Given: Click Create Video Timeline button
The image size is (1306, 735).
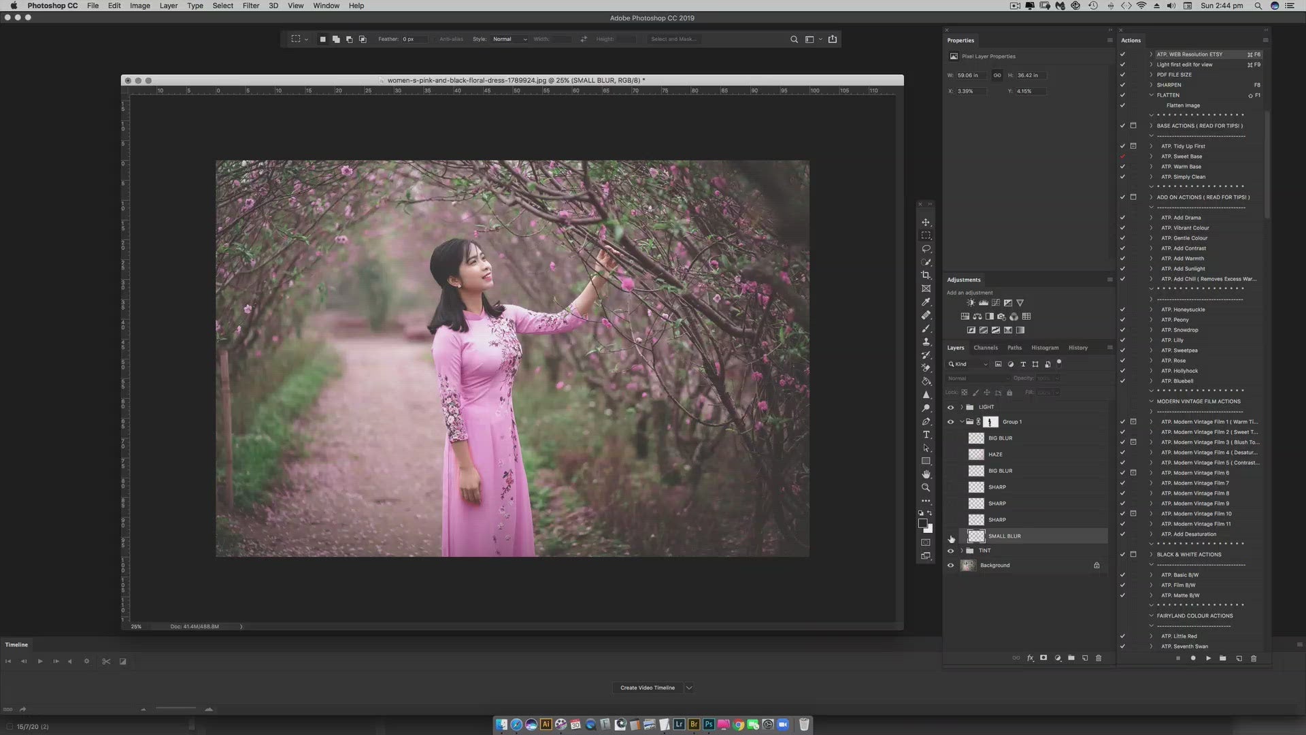Looking at the screenshot, I should pyautogui.click(x=647, y=687).
